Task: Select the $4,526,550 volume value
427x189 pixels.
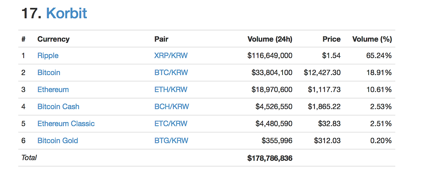Action: [x=274, y=107]
